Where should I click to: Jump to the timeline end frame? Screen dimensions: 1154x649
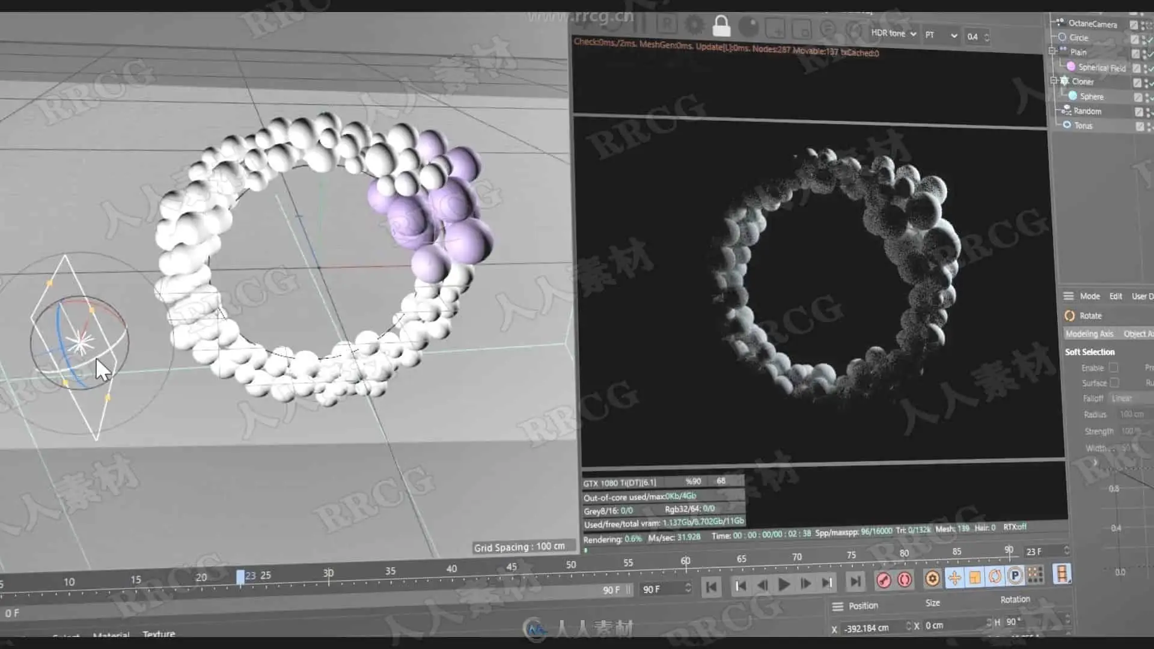855,581
